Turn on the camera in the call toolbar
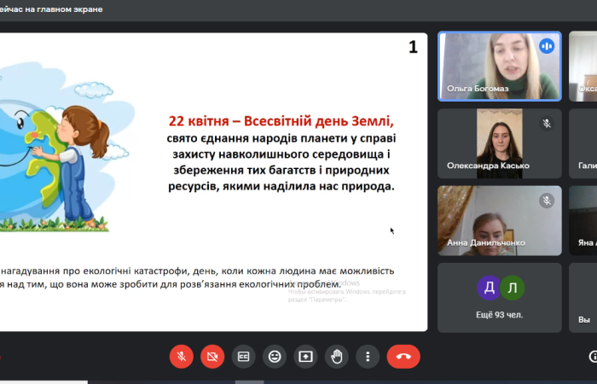This screenshot has height=384, width=597. pos(212,356)
